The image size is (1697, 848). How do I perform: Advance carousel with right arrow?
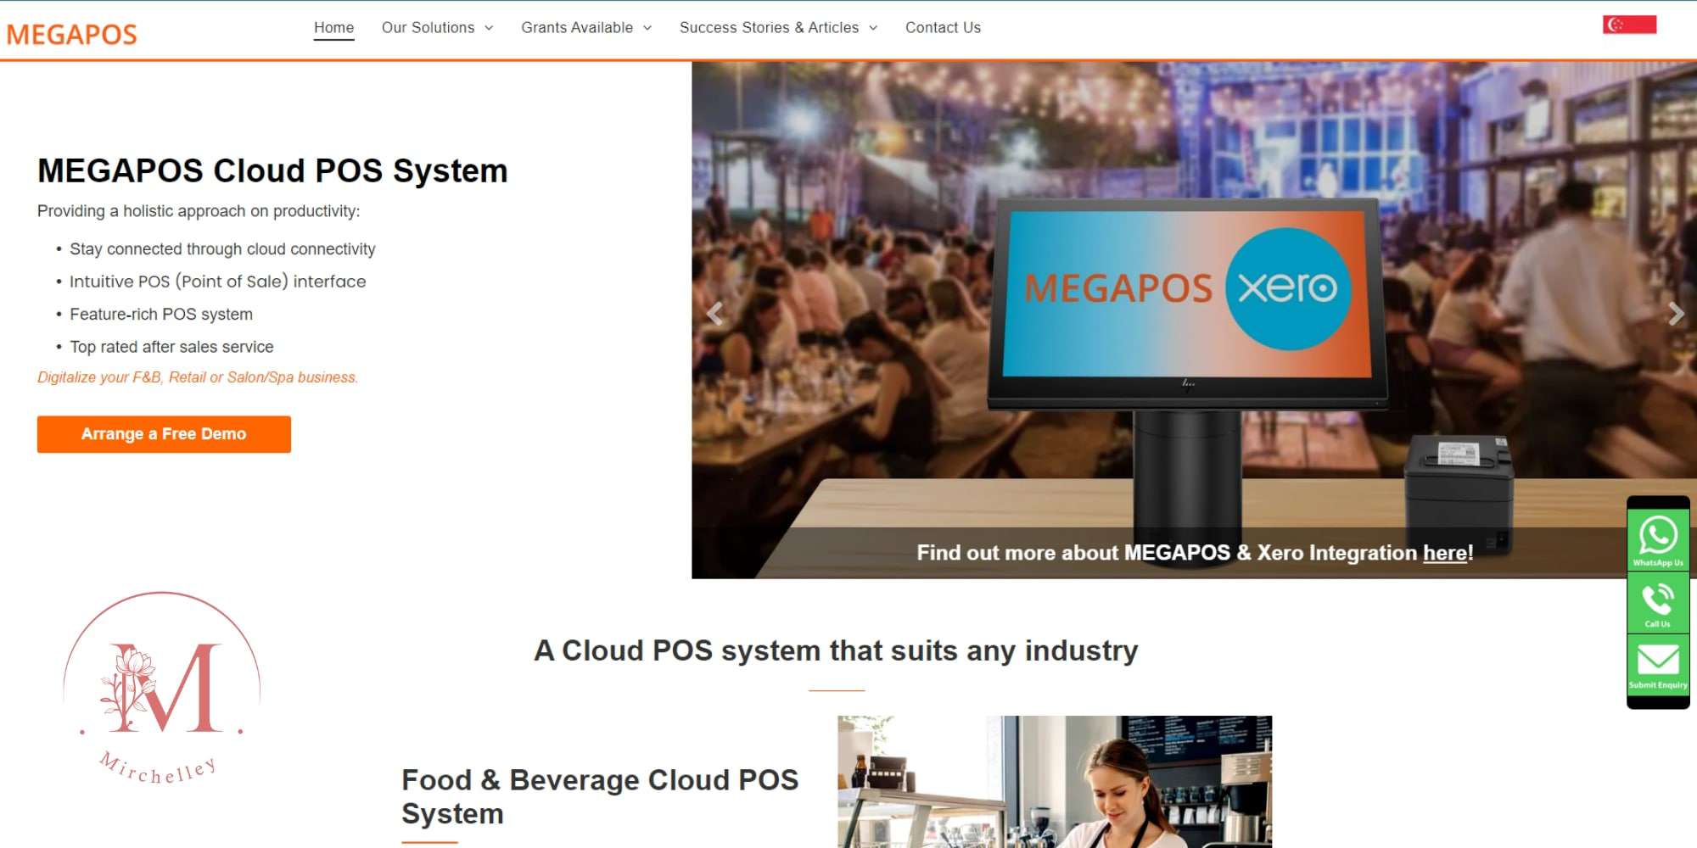click(x=1676, y=314)
